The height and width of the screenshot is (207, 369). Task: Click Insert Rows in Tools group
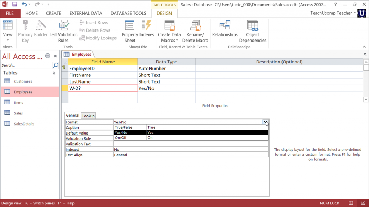click(94, 23)
